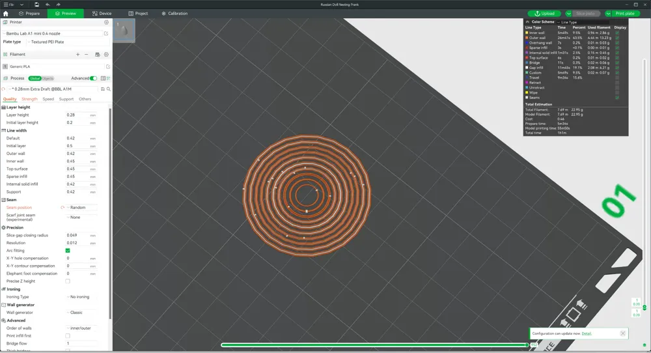Screen dimensions: 651x353
Task: Open the Strength settings tab
Action: point(29,99)
